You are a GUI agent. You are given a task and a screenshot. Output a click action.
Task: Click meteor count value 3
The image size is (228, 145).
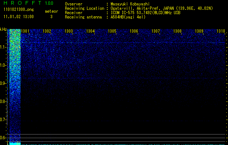pyautogui.click(x=51, y=17)
